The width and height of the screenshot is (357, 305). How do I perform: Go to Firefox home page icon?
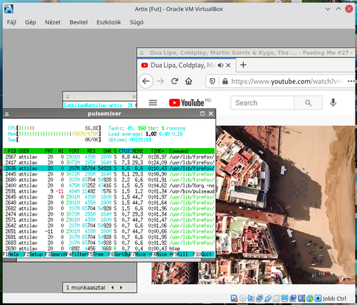pyautogui.click(x=189, y=81)
